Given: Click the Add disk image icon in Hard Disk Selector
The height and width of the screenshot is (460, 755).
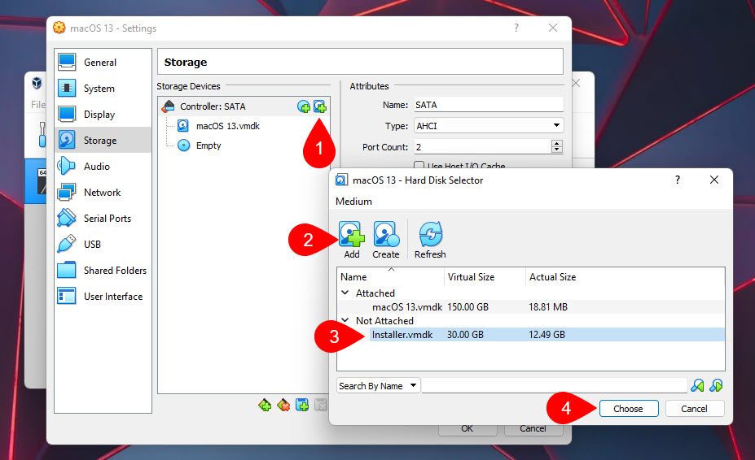Looking at the screenshot, I should pos(352,240).
